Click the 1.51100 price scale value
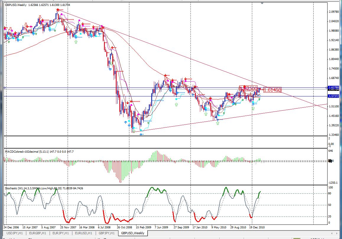 (334, 106)
